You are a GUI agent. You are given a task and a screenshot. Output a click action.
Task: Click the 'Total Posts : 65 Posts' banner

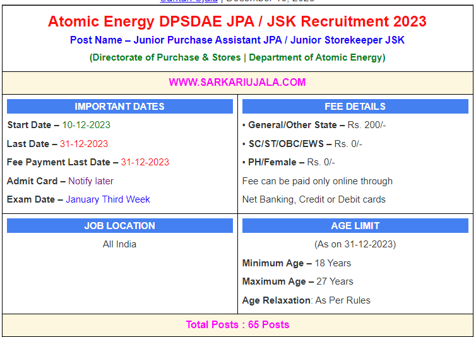click(x=237, y=325)
